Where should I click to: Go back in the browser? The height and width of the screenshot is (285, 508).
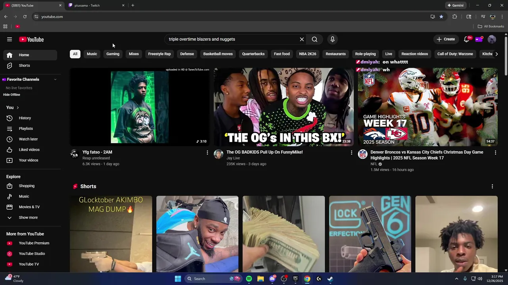point(6,17)
